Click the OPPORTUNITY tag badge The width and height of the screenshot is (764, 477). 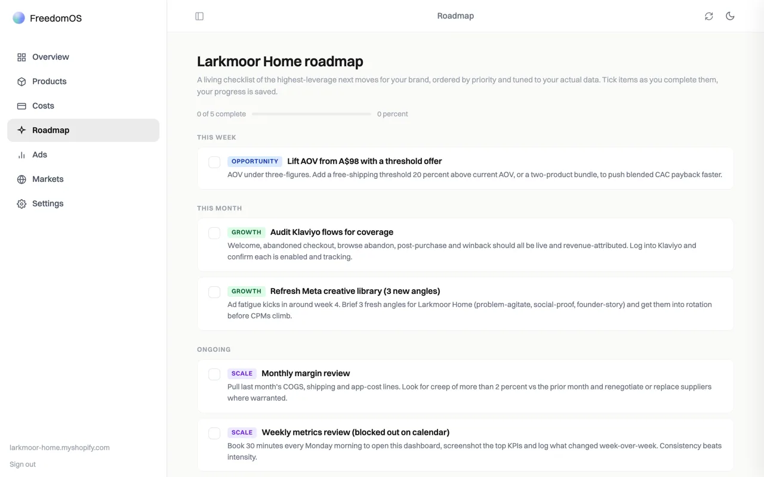click(255, 162)
